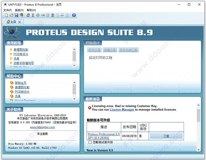Image resolution: width=206 pixels, height=160 pixels.
Task: Click the 'Free Memory: 3,650 MB' text
Action: click(22, 144)
